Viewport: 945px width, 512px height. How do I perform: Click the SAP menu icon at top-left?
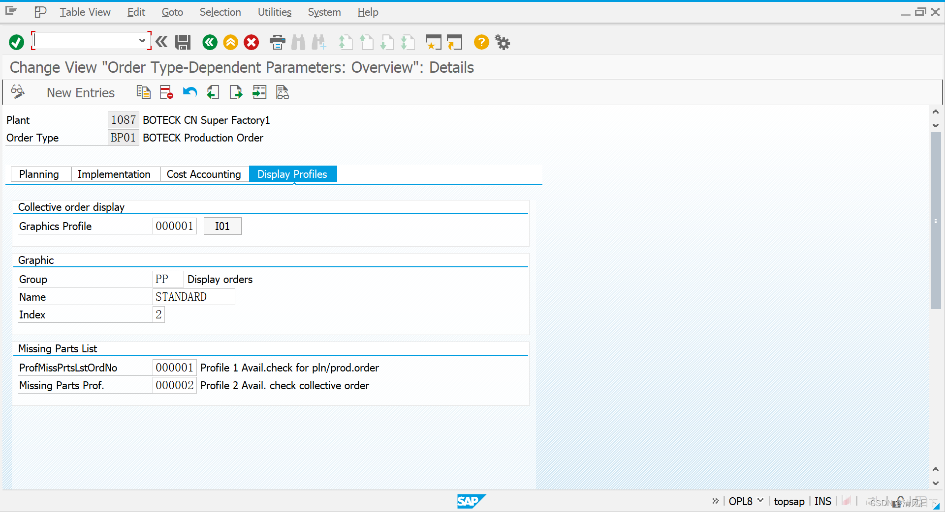pos(11,11)
